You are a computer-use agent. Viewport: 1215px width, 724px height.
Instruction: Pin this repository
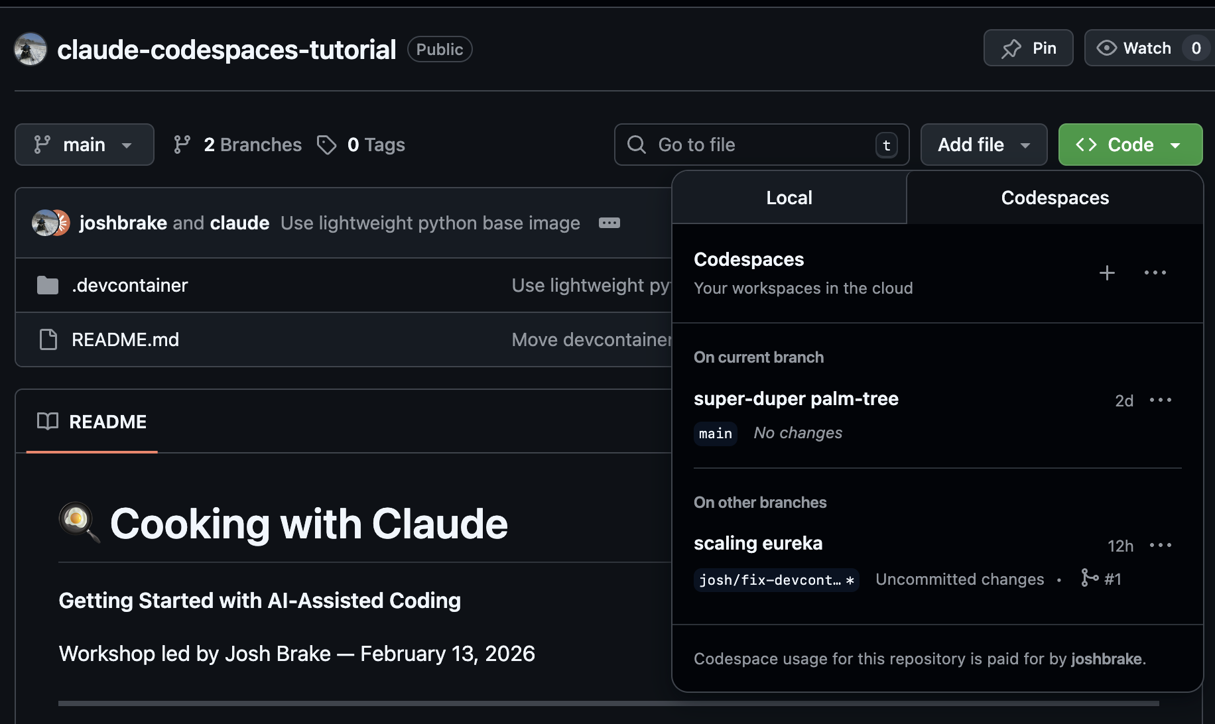click(x=1028, y=48)
